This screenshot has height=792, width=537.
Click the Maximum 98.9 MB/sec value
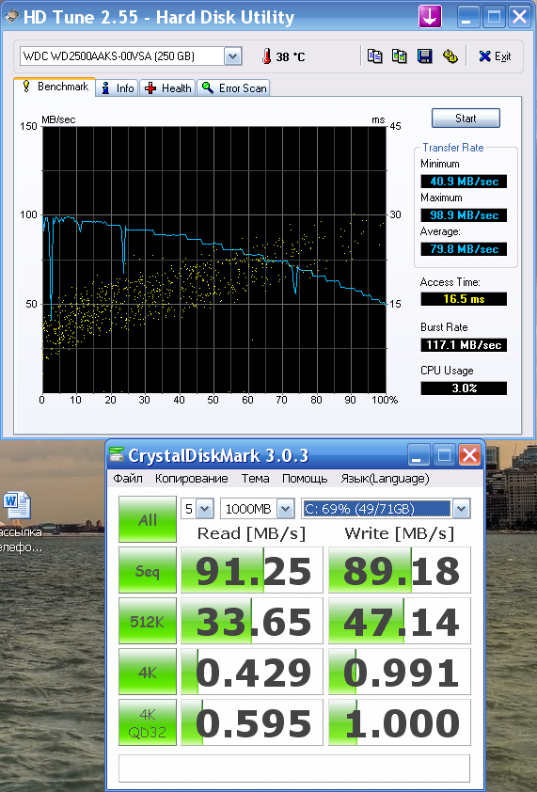464,215
